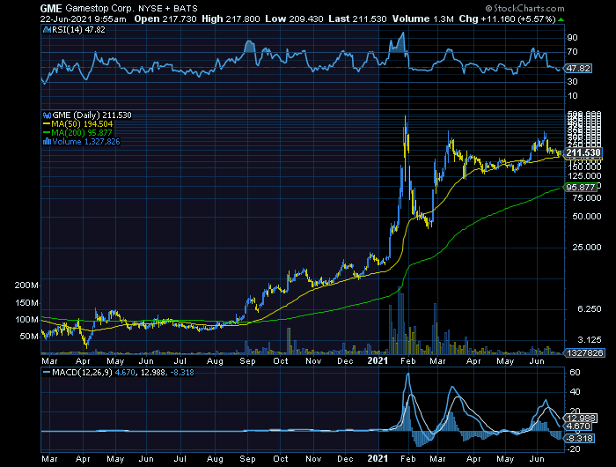Click the 2021 label under the MACD panel
The image size is (616, 467).
[x=378, y=458]
